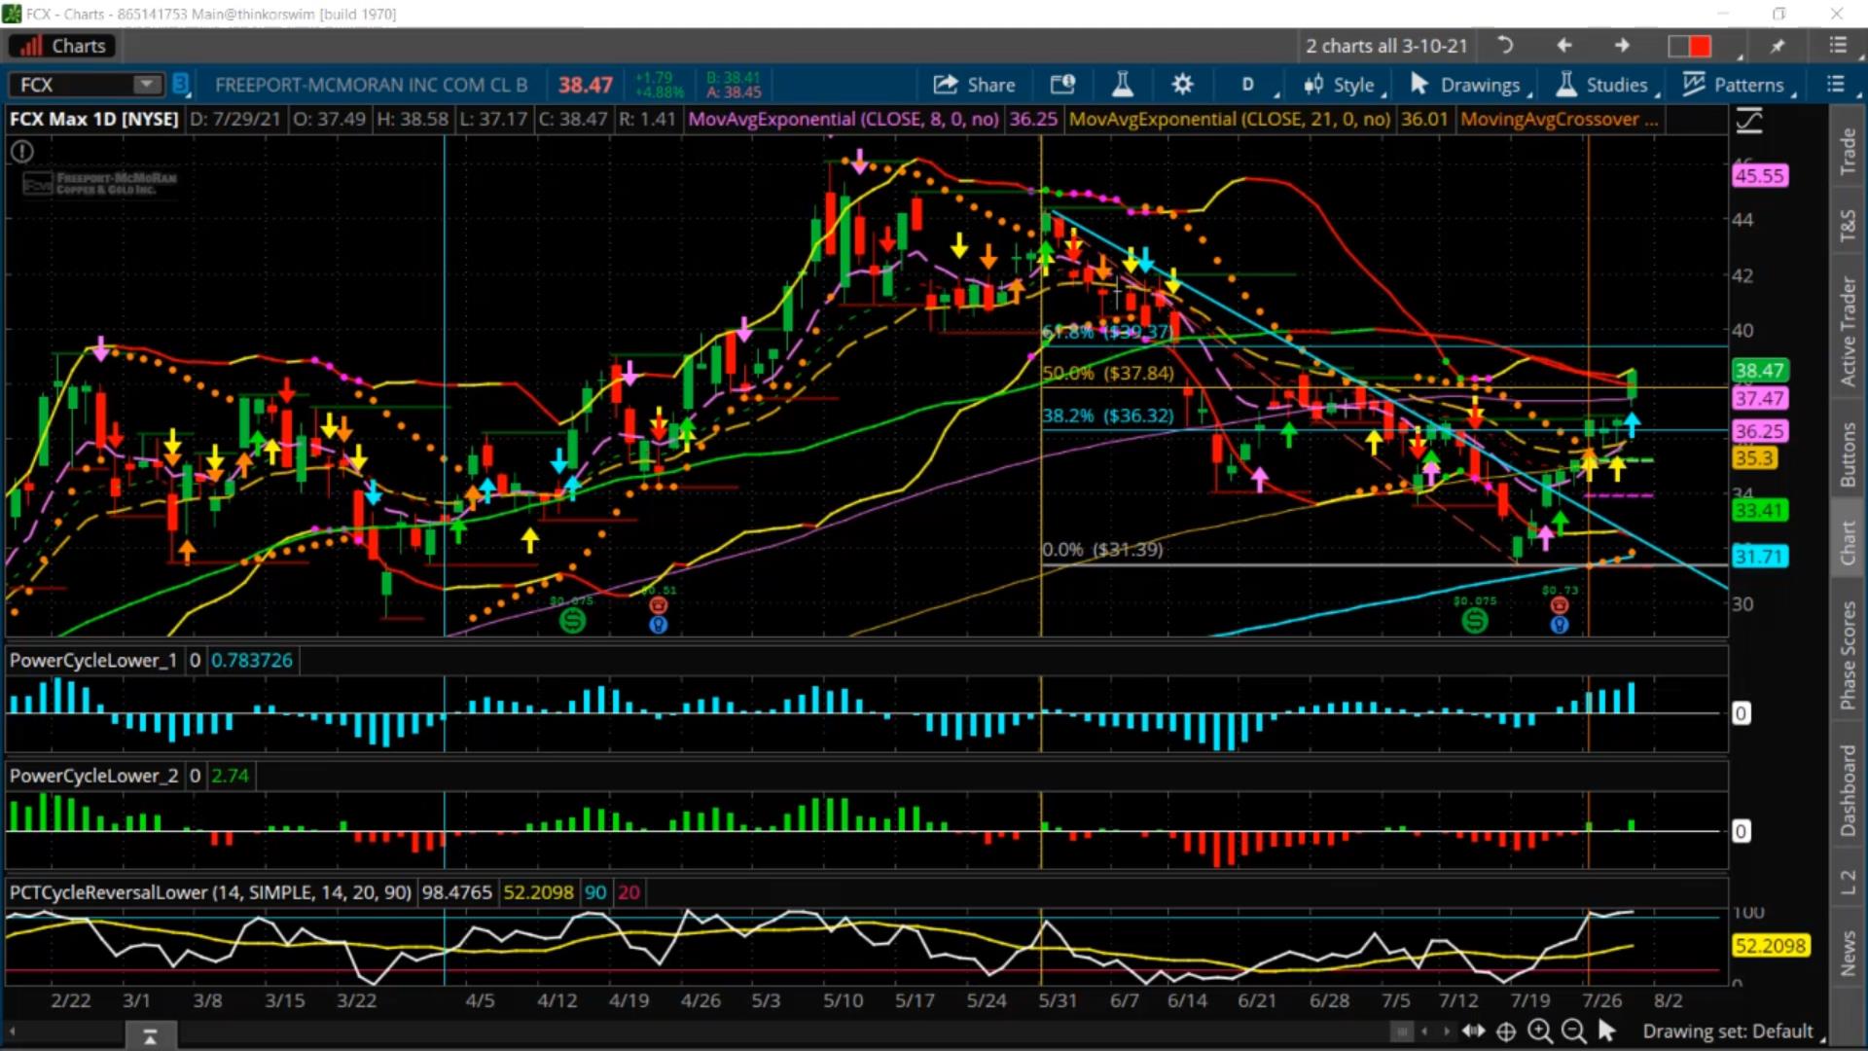This screenshot has width=1868, height=1051.
Task: Click the blue lightbulb event icon near 7/19
Action: point(1560,625)
